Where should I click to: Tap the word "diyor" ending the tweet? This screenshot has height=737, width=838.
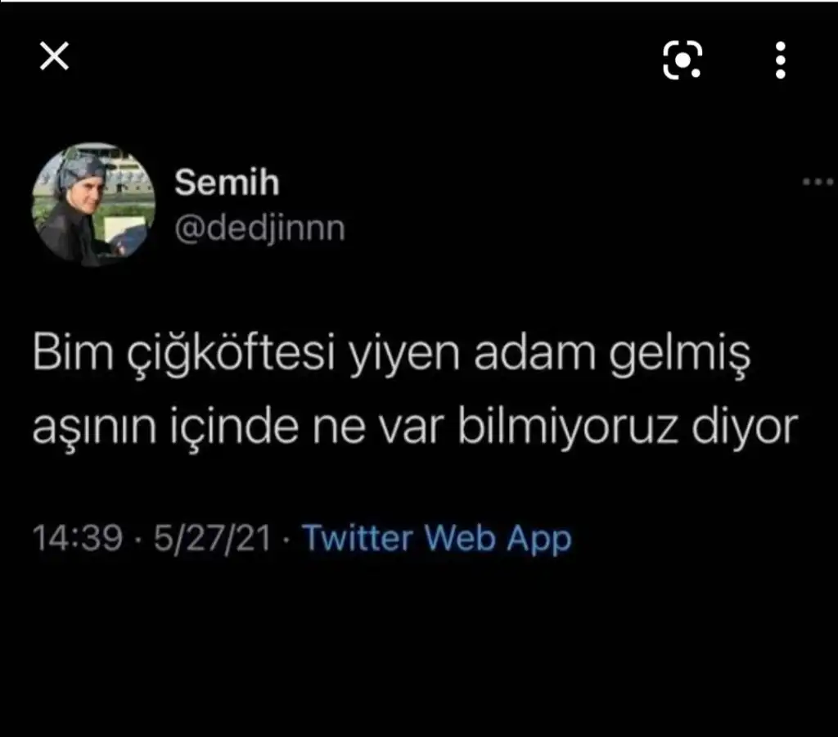pyautogui.click(x=745, y=427)
